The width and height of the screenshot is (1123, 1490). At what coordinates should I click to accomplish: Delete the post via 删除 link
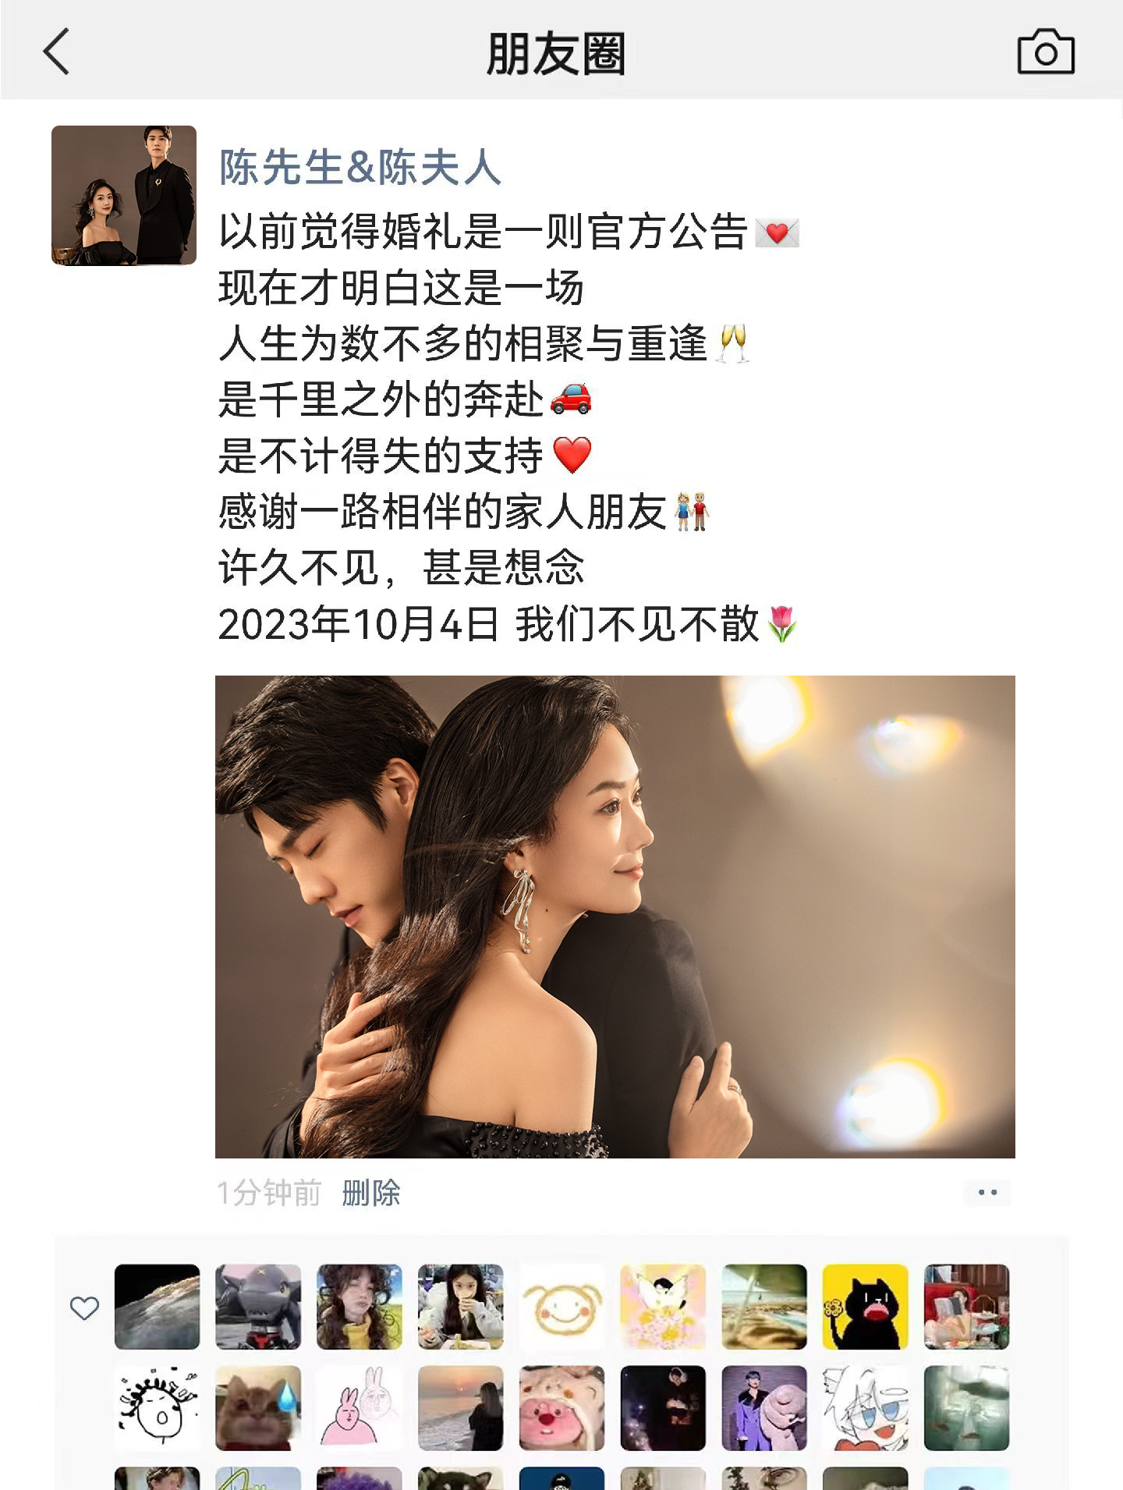click(370, 1193)
